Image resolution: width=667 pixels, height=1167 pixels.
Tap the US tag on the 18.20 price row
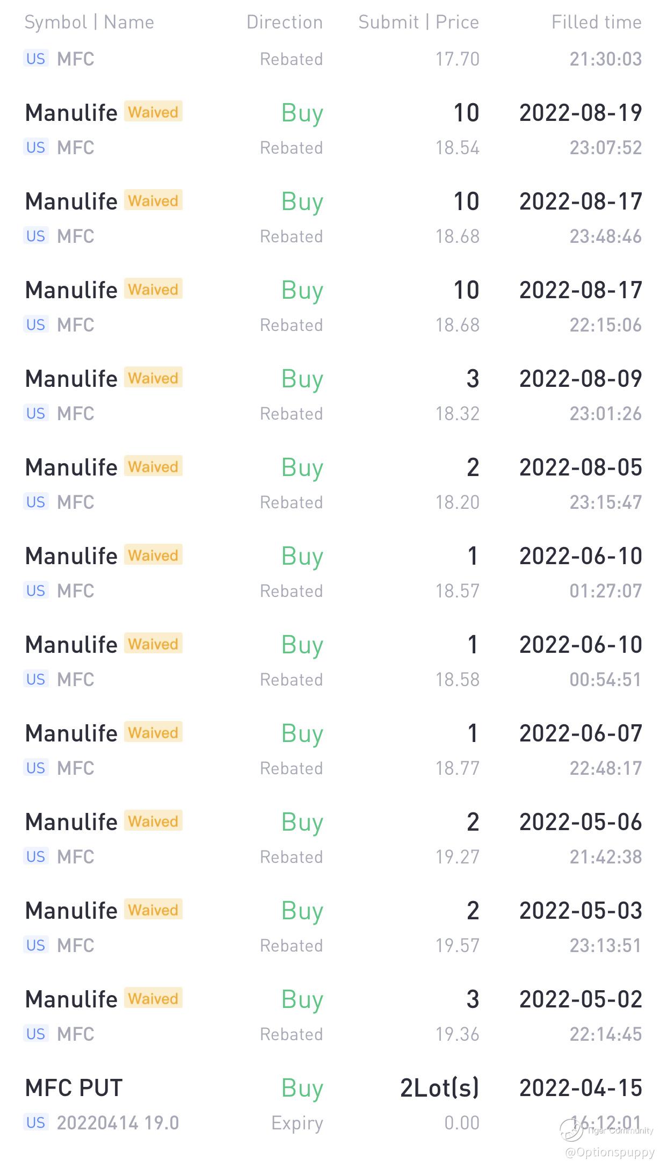tap(36, 502)
